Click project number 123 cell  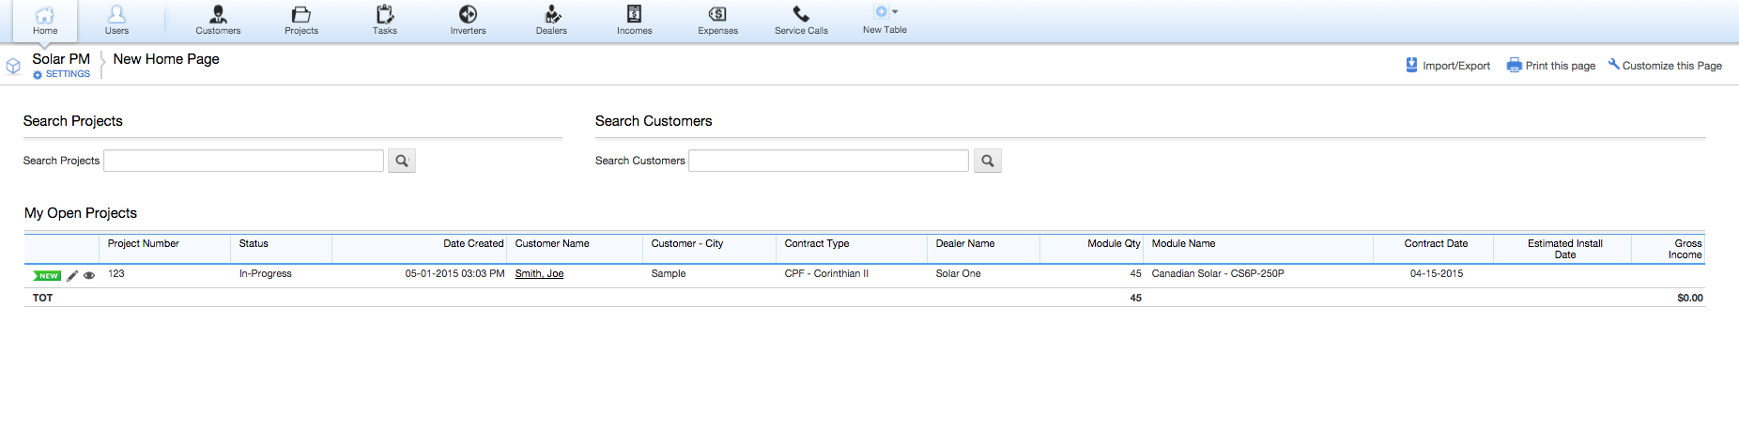116,273
